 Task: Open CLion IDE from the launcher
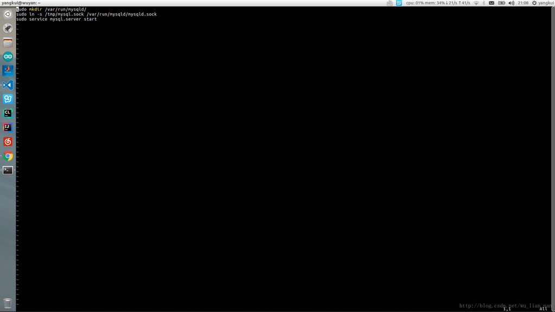coord(8,113)
